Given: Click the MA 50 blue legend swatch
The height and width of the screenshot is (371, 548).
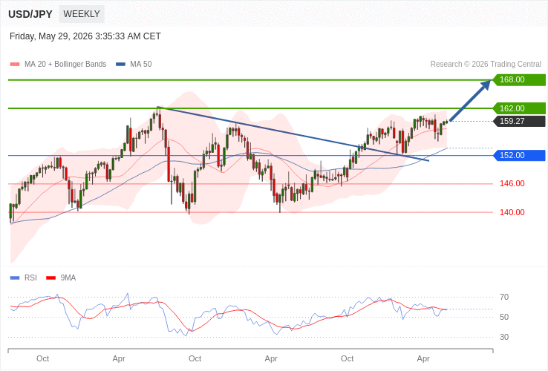Looking at the screenshot, I should [120, 65].
